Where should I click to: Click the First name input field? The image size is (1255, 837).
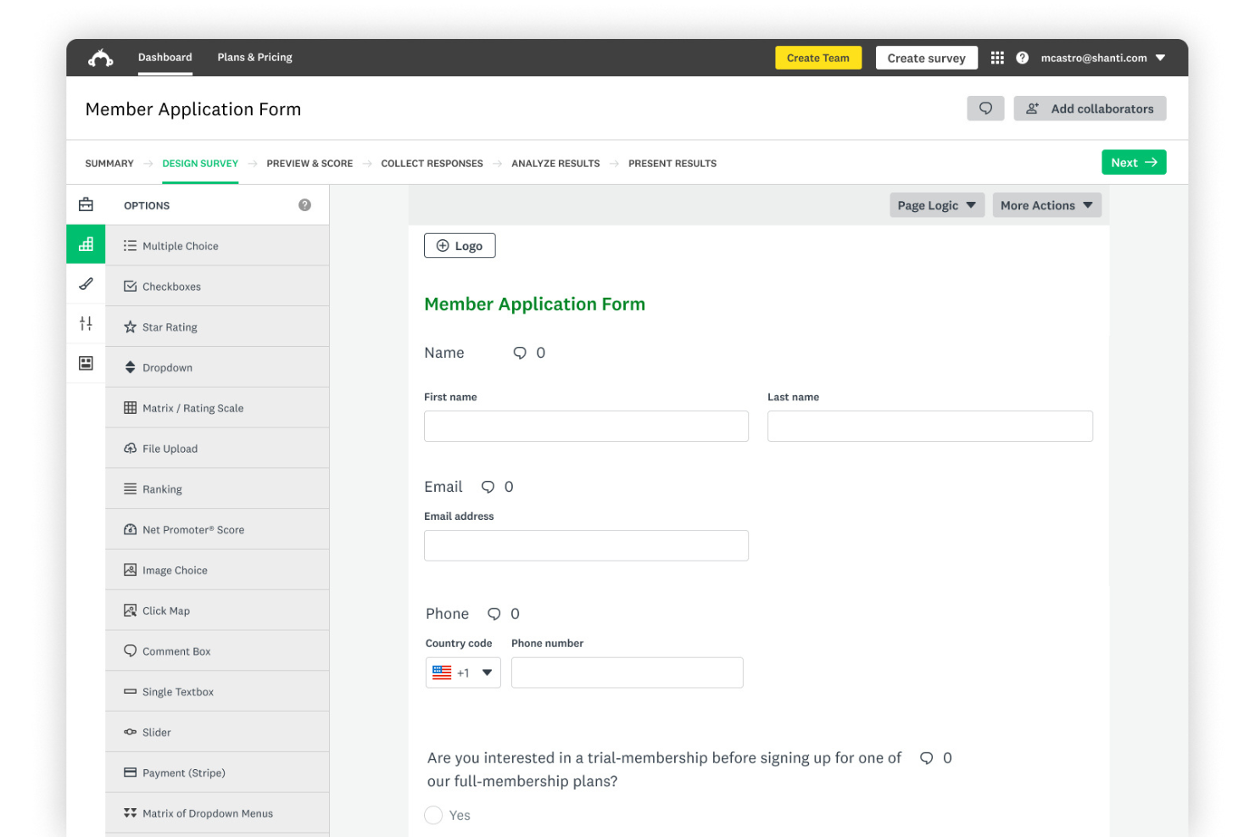(586, 427)
